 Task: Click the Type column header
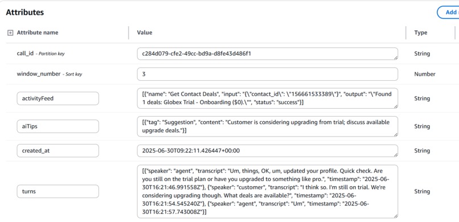click(x=421, y=33)
